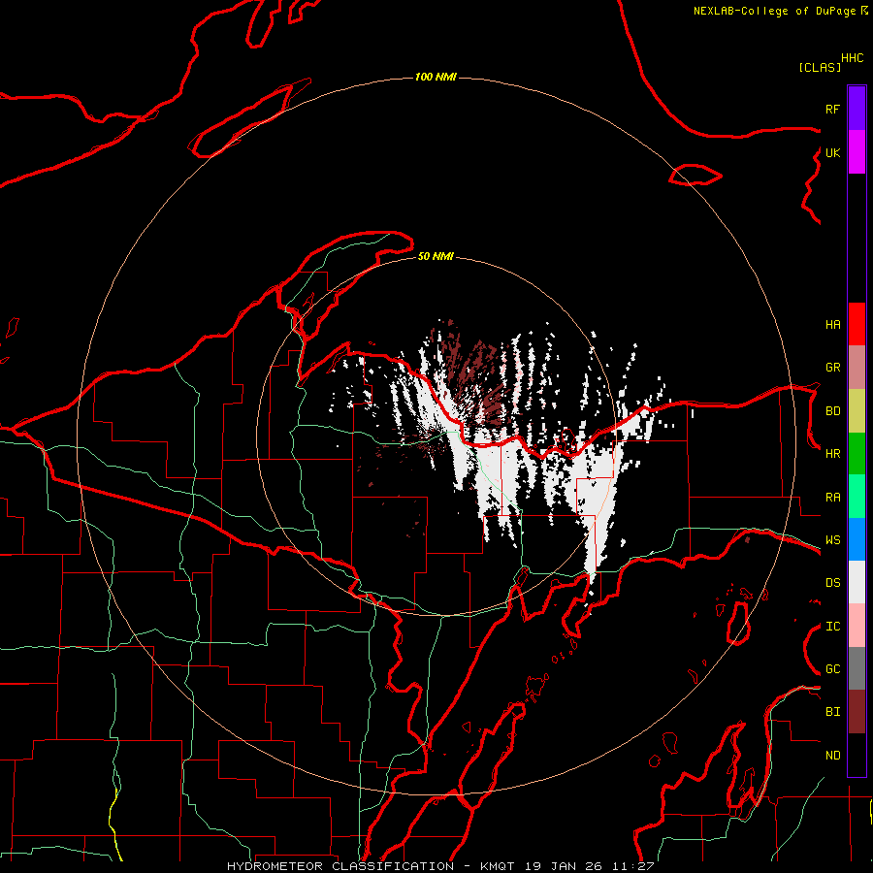This screenshot has width=873, height=873.
Task: Click the RA legend label
Action: 832,498
